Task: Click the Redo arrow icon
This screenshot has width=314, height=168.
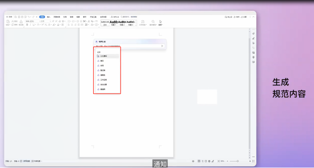Action: 33,17
